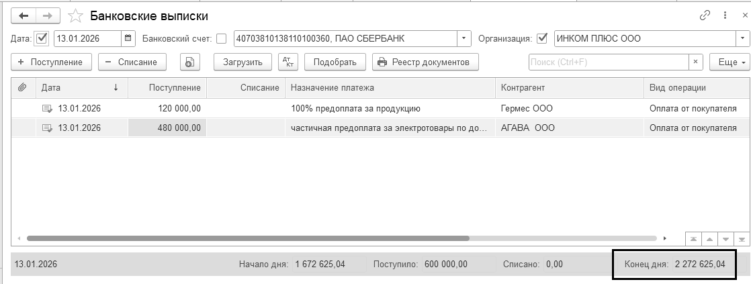
Task: Expand the Банковский счет dropdown list
Action: [463, 38]
